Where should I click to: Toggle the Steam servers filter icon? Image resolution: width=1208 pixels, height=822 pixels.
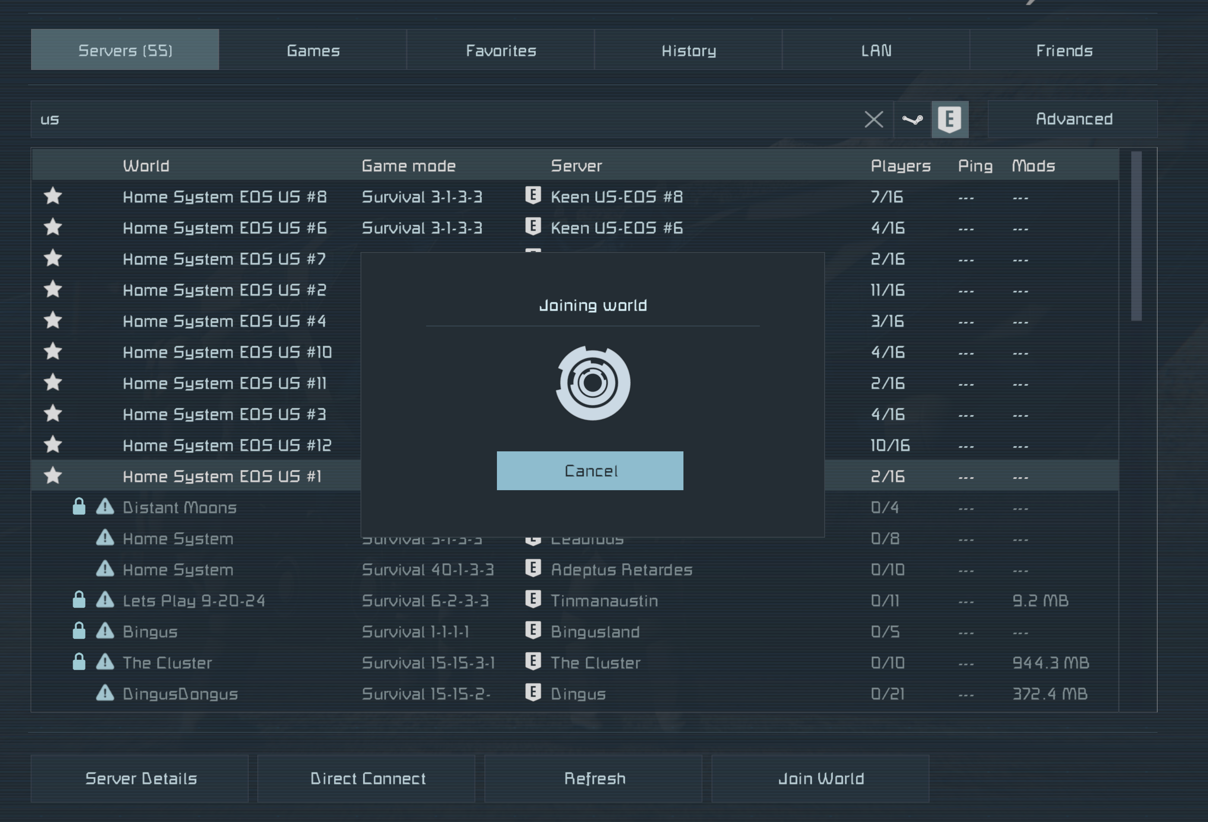point(912,120)
